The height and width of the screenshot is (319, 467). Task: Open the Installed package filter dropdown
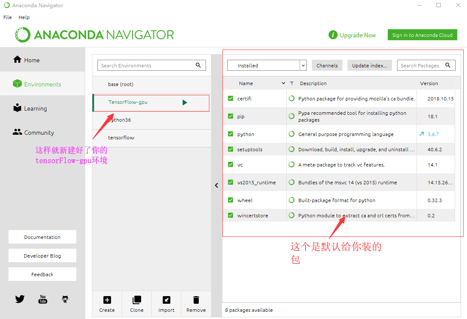(267, 65)
